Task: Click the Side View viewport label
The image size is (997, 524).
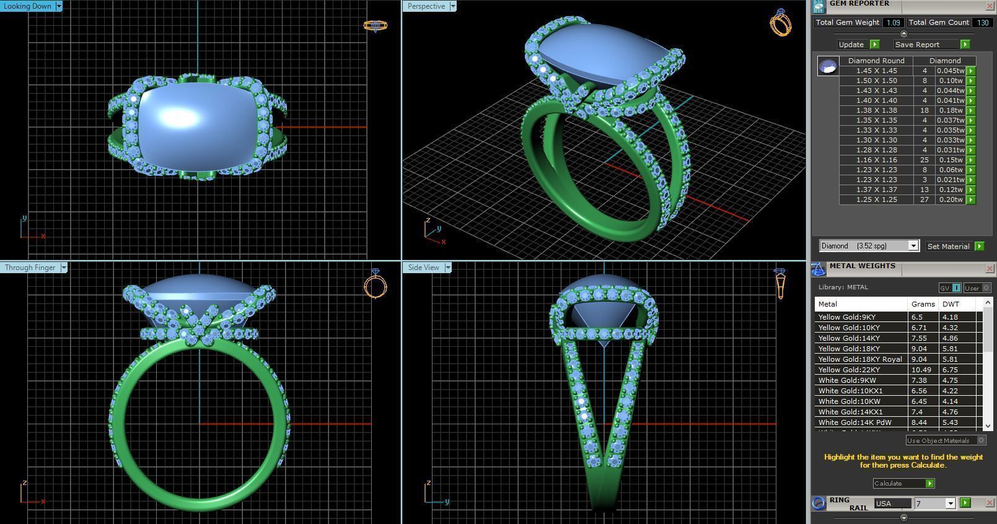Action: point(423,268)
